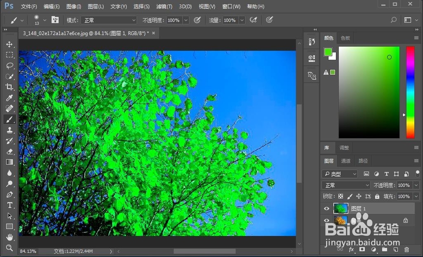The width and height of the screenshot is (423, 257).
Task: Open the layer filter 类型 dropdown
Action: coord(340,174)
